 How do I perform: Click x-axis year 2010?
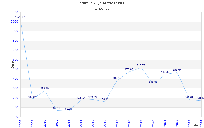pyautogui.click(x=45, y=123)
